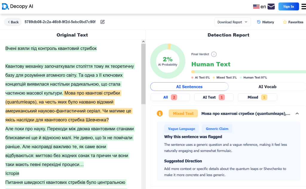306x189 pixels.
Task: Open the language selector US flag
Action: coord(256,7)
